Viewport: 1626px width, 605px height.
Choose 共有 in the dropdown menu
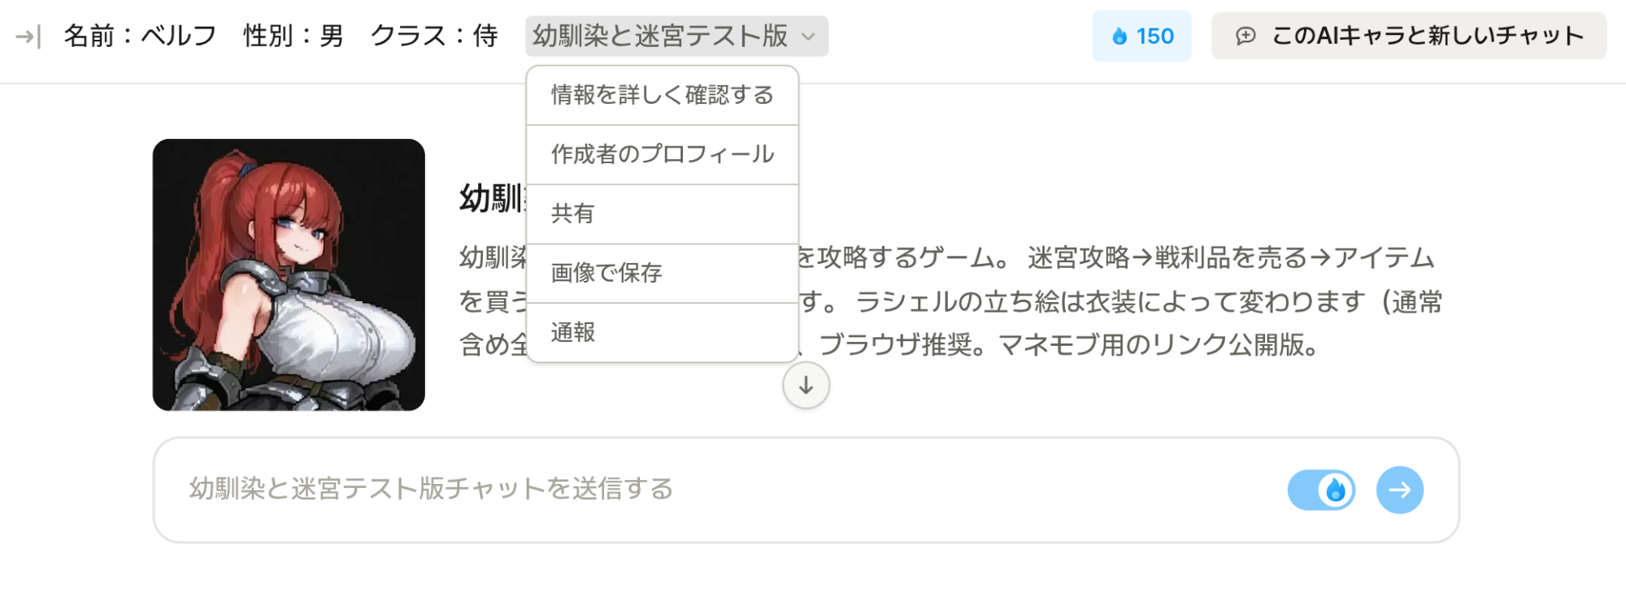click(662, 214)
